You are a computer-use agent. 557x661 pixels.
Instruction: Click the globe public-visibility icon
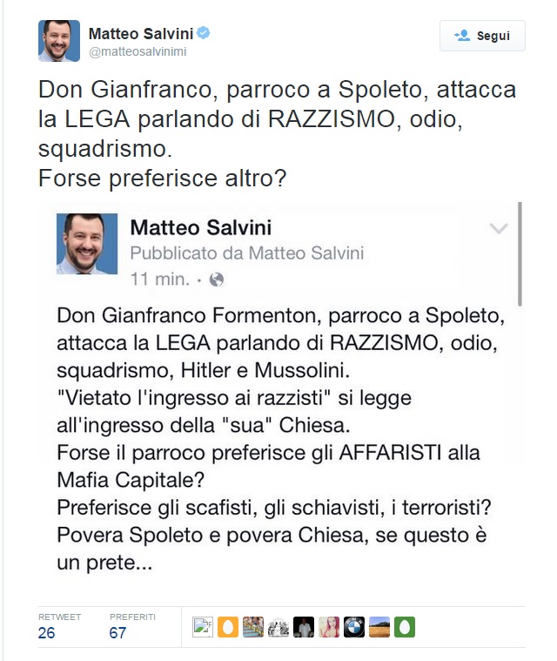click(x=217, y=280)
